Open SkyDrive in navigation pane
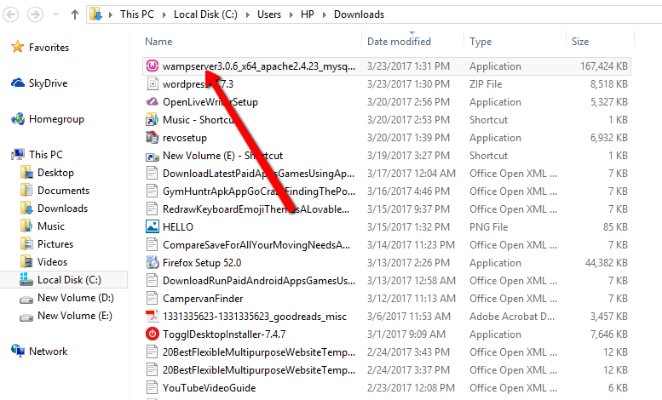 [x=48, y=83]
